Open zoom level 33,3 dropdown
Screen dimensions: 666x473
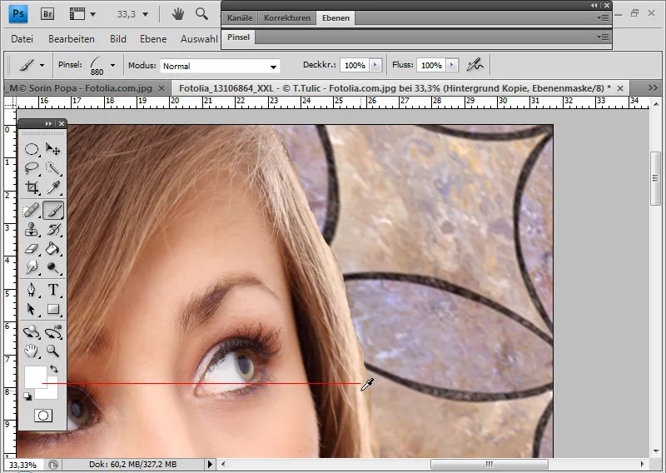[x=145, y=14]
